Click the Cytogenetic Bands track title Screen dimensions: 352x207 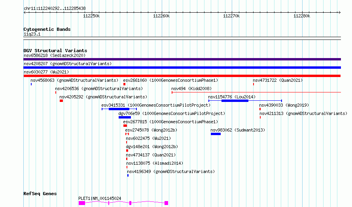coord(47,29)
